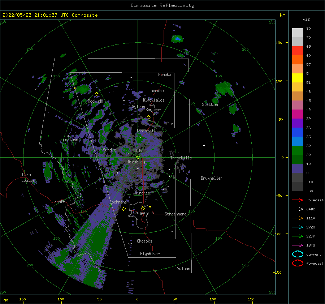
Task: Select the dark gray -10 dBZ swatch
Action: point(298,186)
